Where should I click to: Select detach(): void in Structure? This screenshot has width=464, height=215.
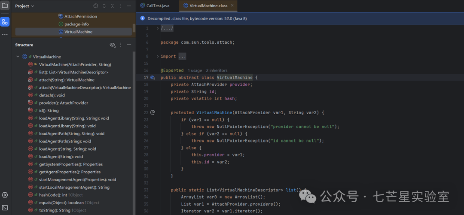(52, 95)
